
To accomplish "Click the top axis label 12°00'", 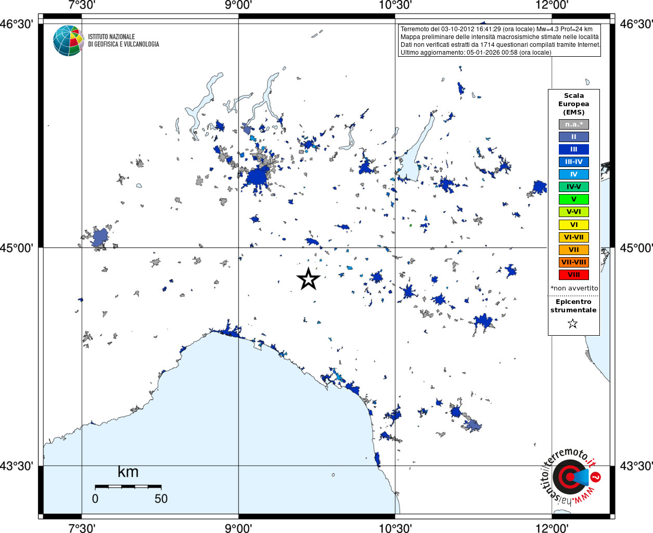I will coord(552,5).
